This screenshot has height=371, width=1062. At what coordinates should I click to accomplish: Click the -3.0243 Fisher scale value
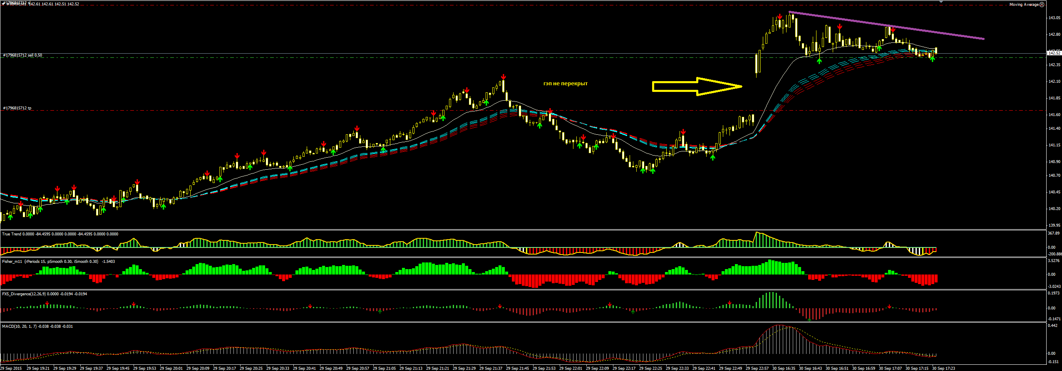[x=1055, y=286]
